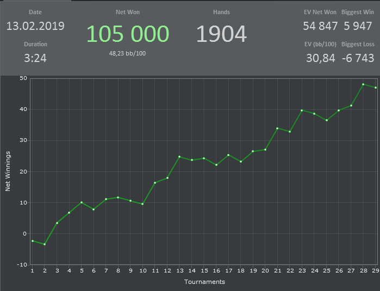Screen dimensions: 380x291
Task: Click the Biggest Loss label
Action: pos(358,44)
